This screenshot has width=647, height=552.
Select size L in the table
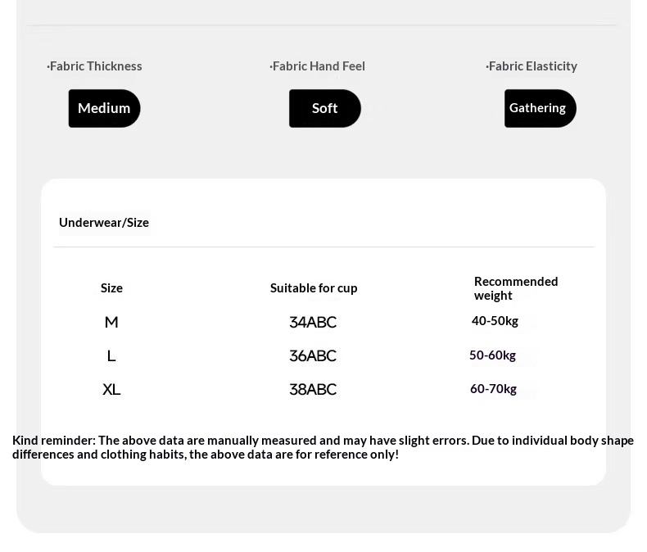click(111, 355)
